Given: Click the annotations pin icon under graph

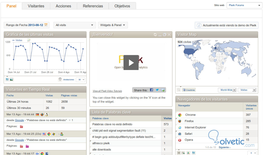Looking at the screenshot, I should [x=60, y=79].
